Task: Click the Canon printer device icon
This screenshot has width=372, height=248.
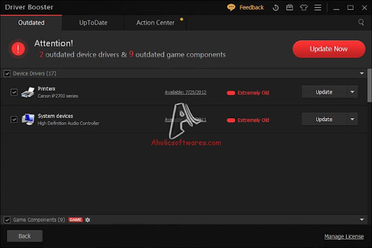Action: point(28,92)
